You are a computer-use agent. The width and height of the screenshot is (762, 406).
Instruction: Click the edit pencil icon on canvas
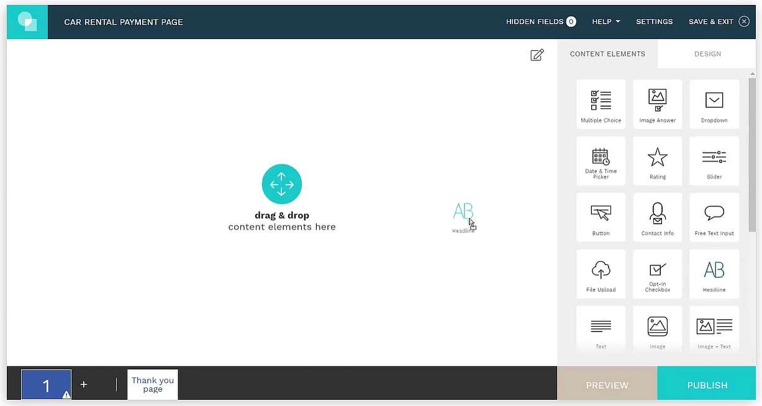[537, 55]
